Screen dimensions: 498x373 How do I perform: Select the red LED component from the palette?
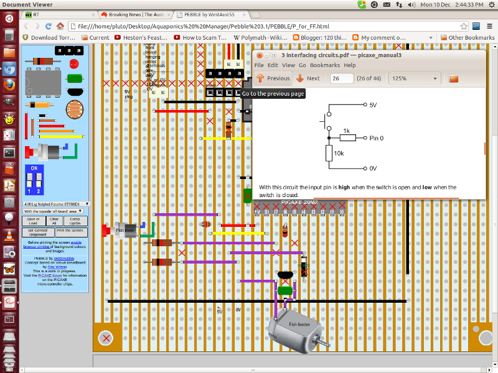(73, 63)
